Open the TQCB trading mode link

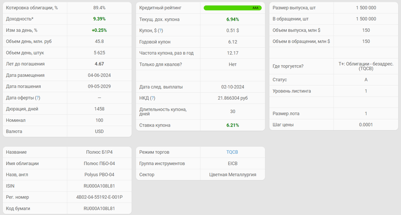coord(232,152)
